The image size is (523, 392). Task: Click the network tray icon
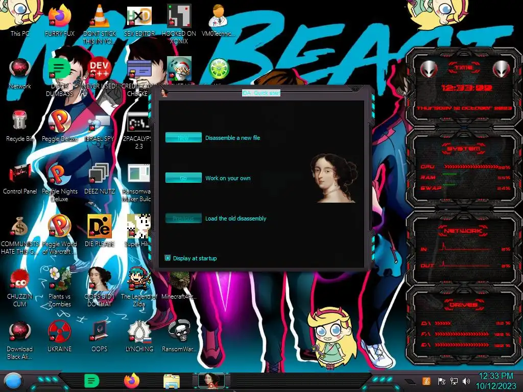[454, 381]
